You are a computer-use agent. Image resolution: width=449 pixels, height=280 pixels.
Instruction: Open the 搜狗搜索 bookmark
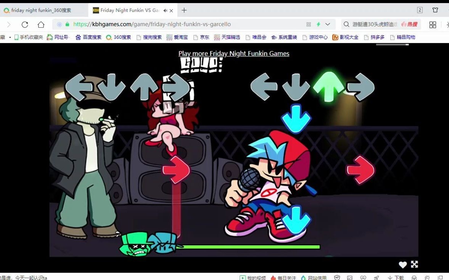coord(149,37)
